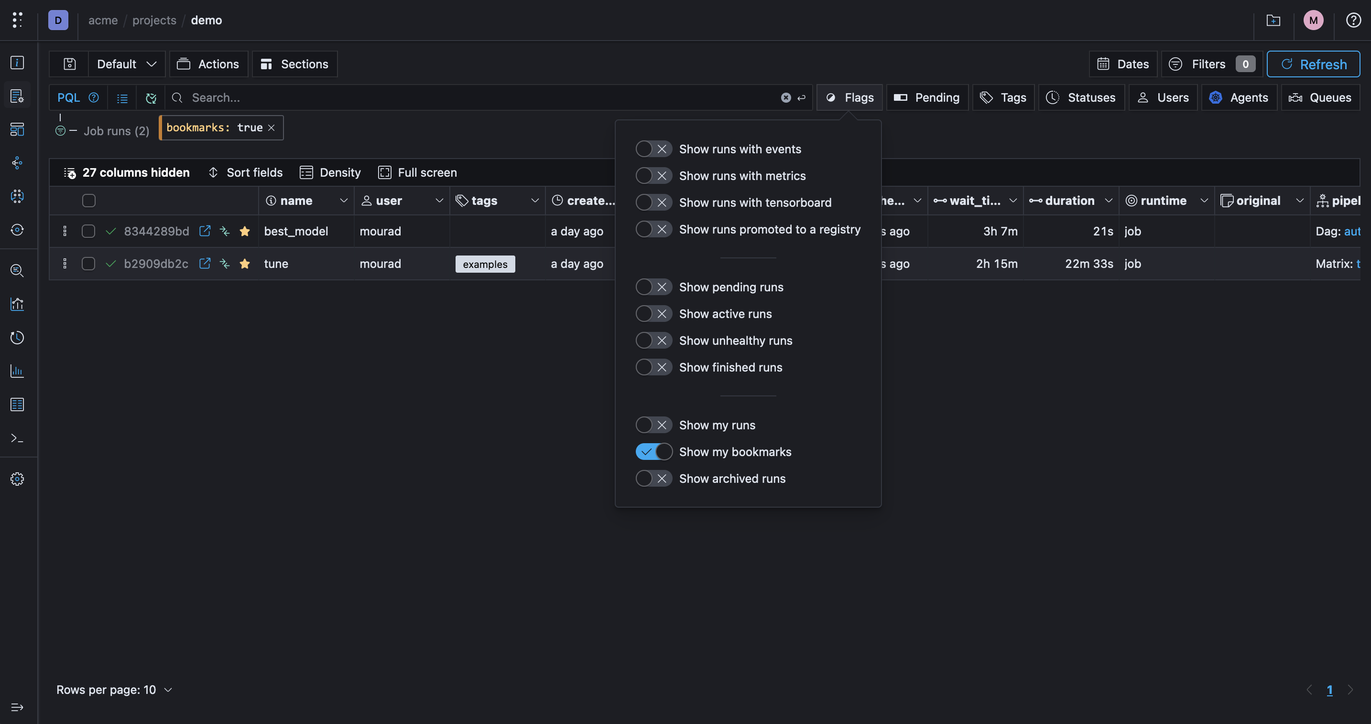Screen dimensions: 1371x724
Task: Expand the original column menu chevron
Action: click(x=1300, y=201)
